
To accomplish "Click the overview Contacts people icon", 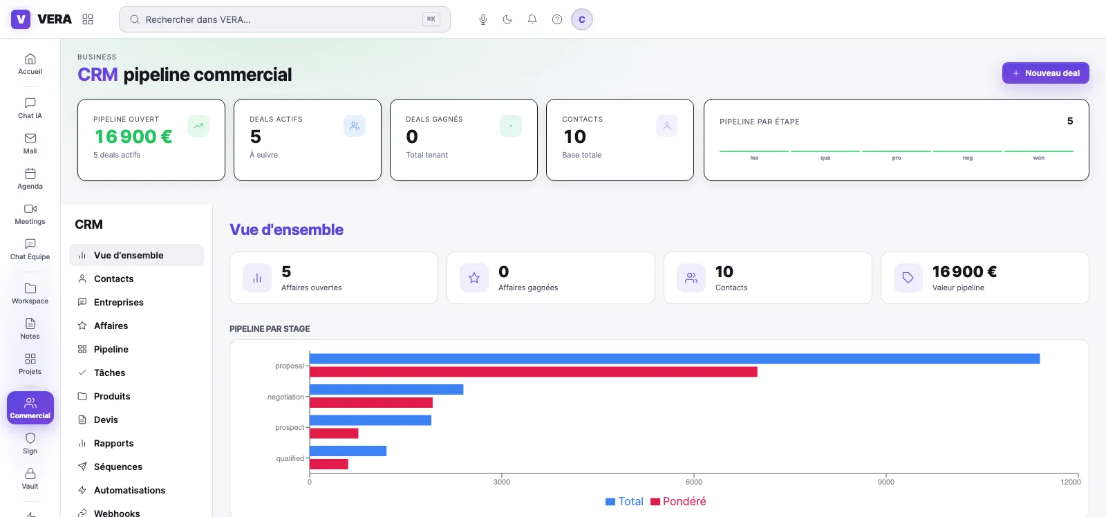I will tap(691, 278).
